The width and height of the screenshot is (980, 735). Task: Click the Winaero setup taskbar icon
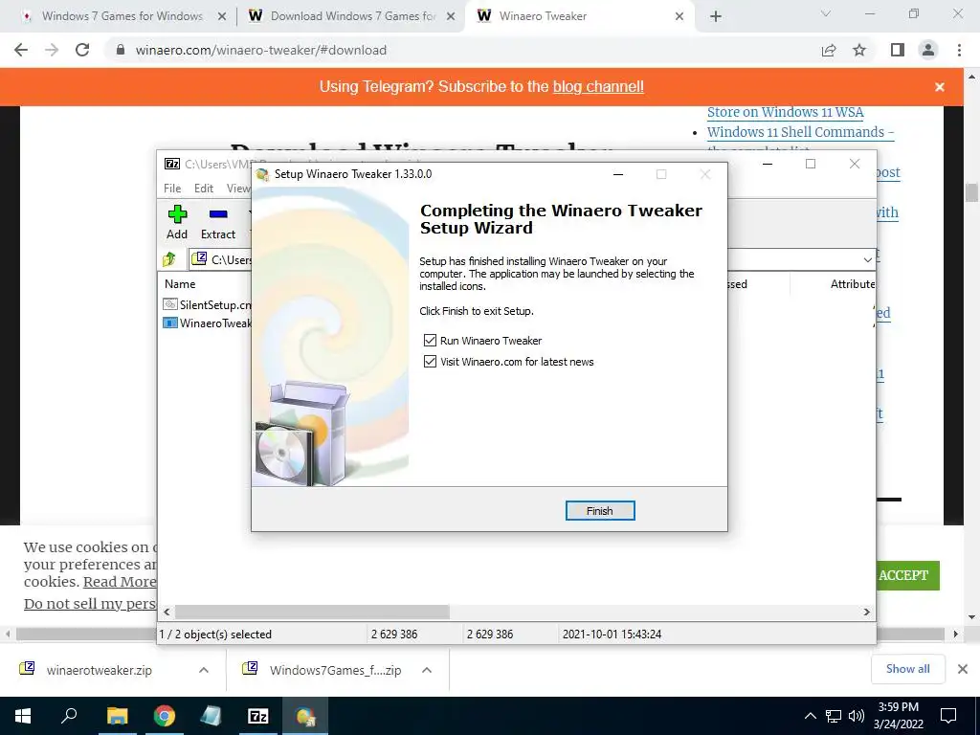[x=305, y=716]
